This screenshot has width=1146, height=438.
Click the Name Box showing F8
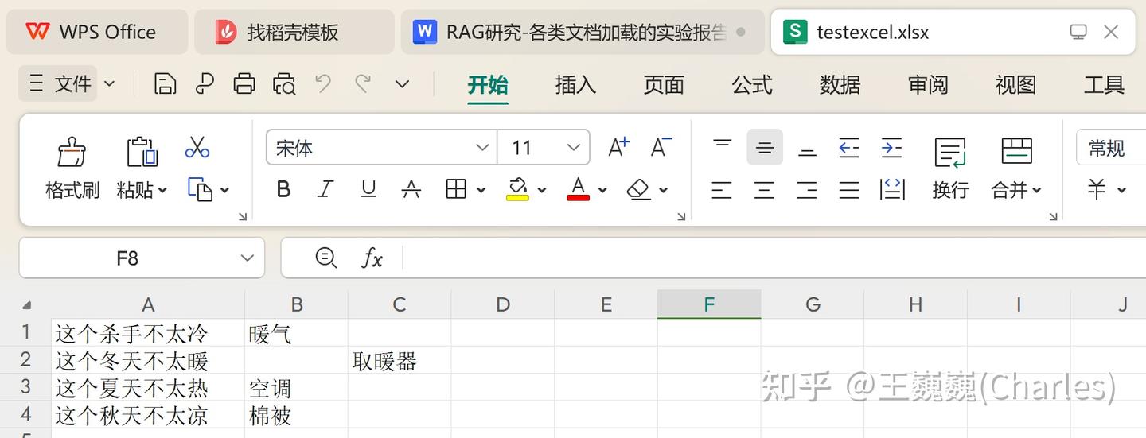click(142, 258)
